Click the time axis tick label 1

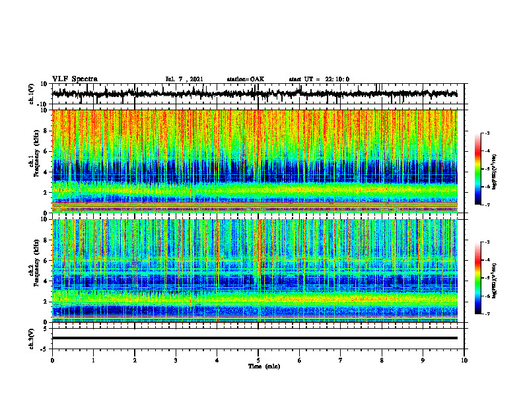pos(93,360)
